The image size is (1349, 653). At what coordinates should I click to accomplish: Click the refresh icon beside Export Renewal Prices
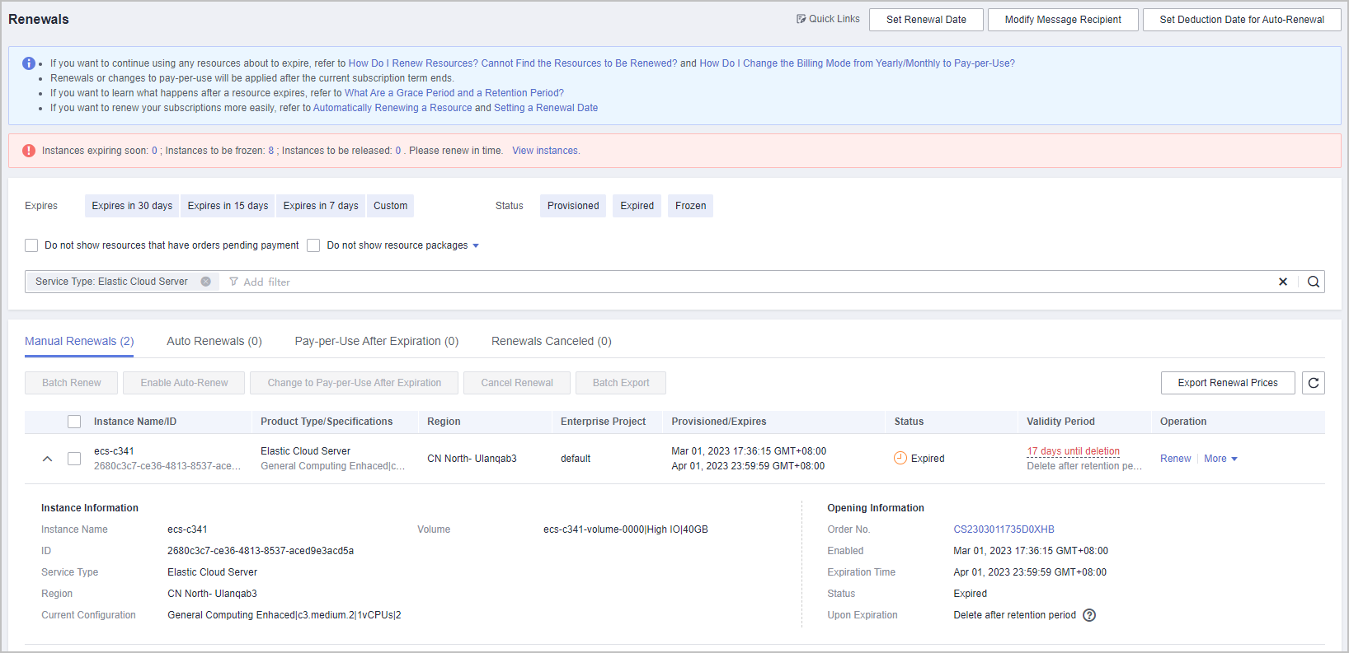click(1313, 383)
